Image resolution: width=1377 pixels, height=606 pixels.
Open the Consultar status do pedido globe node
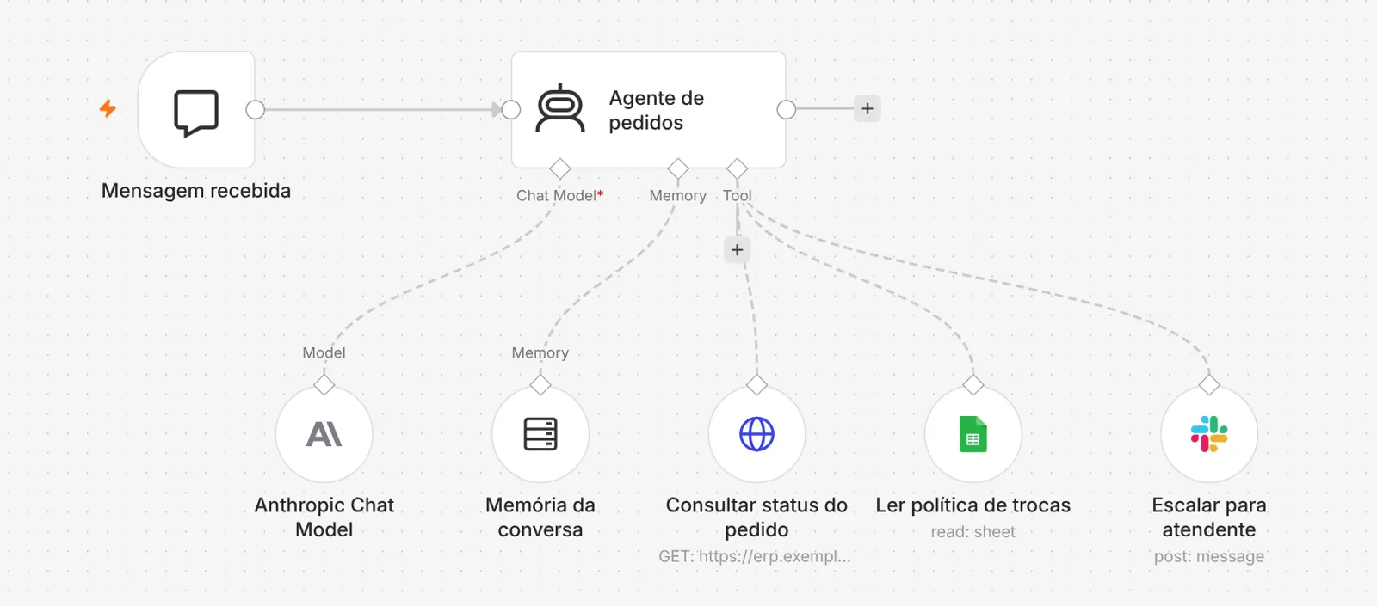[756, 434]
